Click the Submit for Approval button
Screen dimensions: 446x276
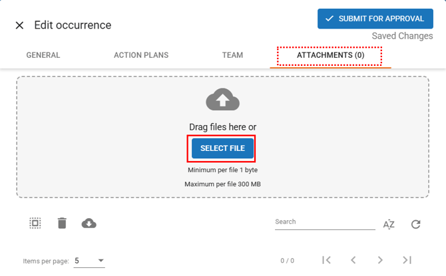tap(375, 19)
